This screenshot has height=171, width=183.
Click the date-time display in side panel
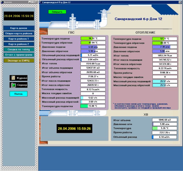(19, 16)
